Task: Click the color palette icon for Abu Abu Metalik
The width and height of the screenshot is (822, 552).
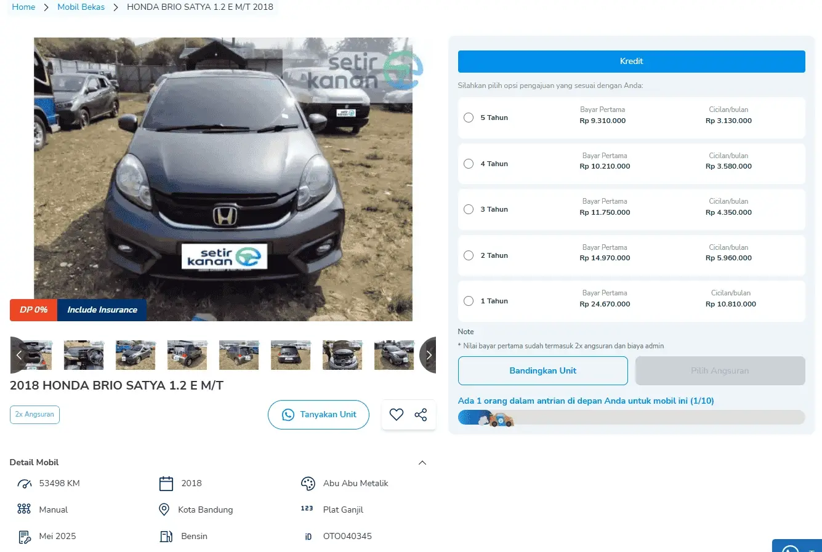Action: pyautogui.click(x=308, y=484)
